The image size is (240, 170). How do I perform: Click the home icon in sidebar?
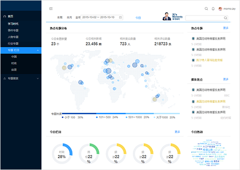point(5,17)
